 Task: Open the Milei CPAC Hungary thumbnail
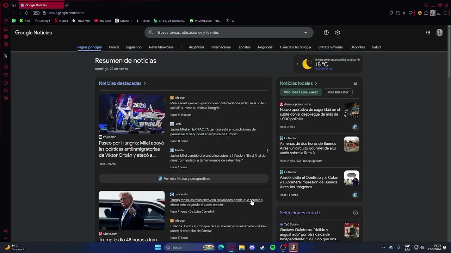pyautogui.click(x=132, y=114)
